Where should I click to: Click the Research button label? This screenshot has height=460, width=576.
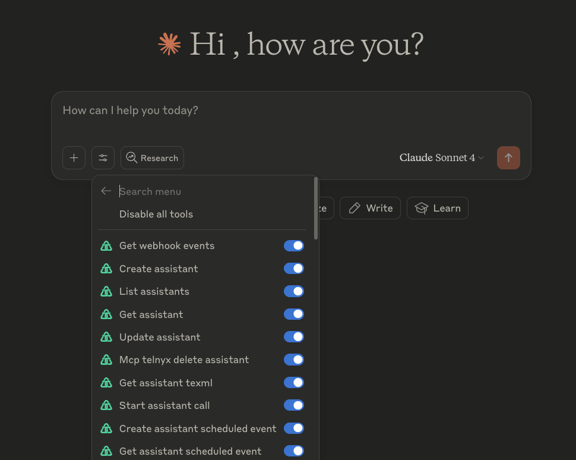point(159,158)
